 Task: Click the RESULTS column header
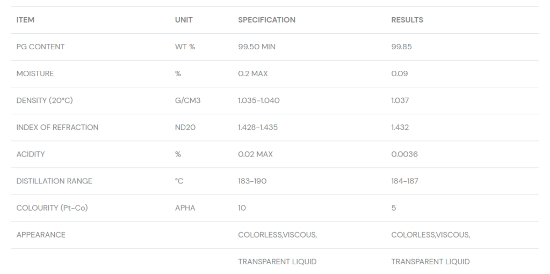(407, 20)
